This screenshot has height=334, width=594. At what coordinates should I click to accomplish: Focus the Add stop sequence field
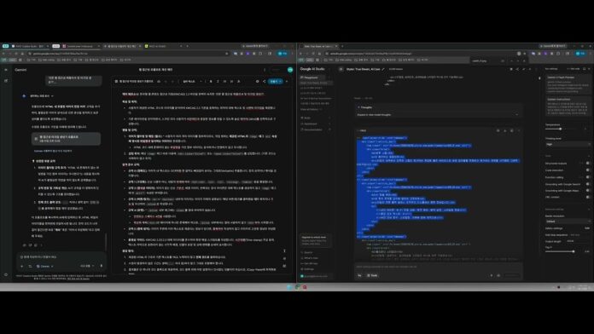[579, 235]
